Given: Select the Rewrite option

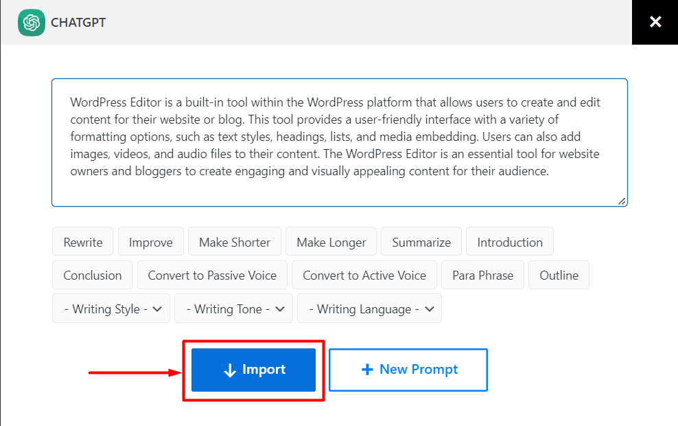Looking at the screenshot, I should (82, 241).
